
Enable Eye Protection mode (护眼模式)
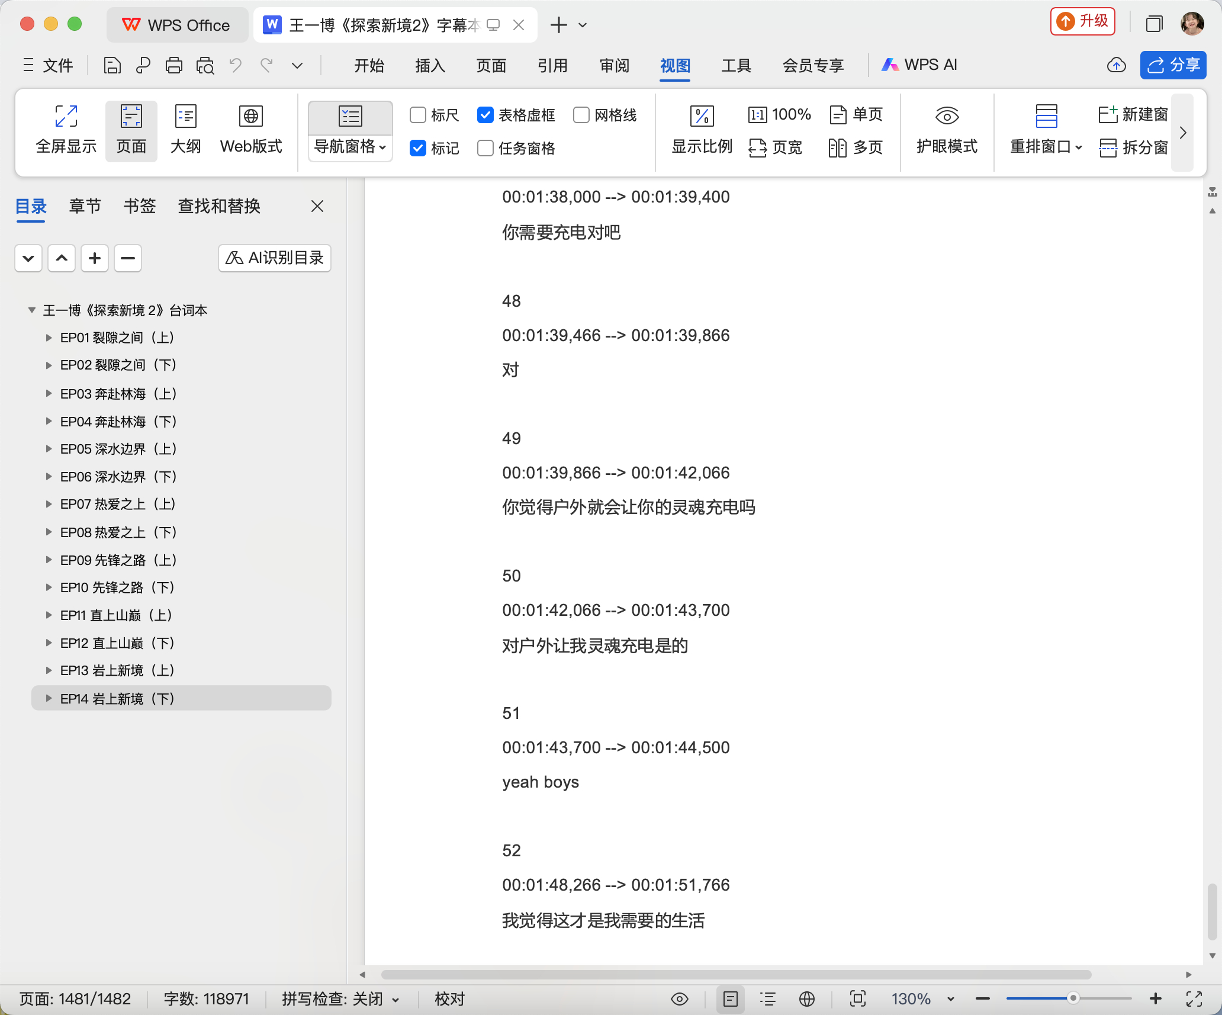947,130
